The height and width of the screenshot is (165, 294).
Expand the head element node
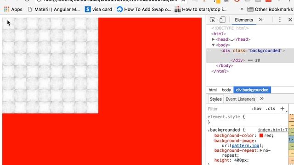coord(213,39)
